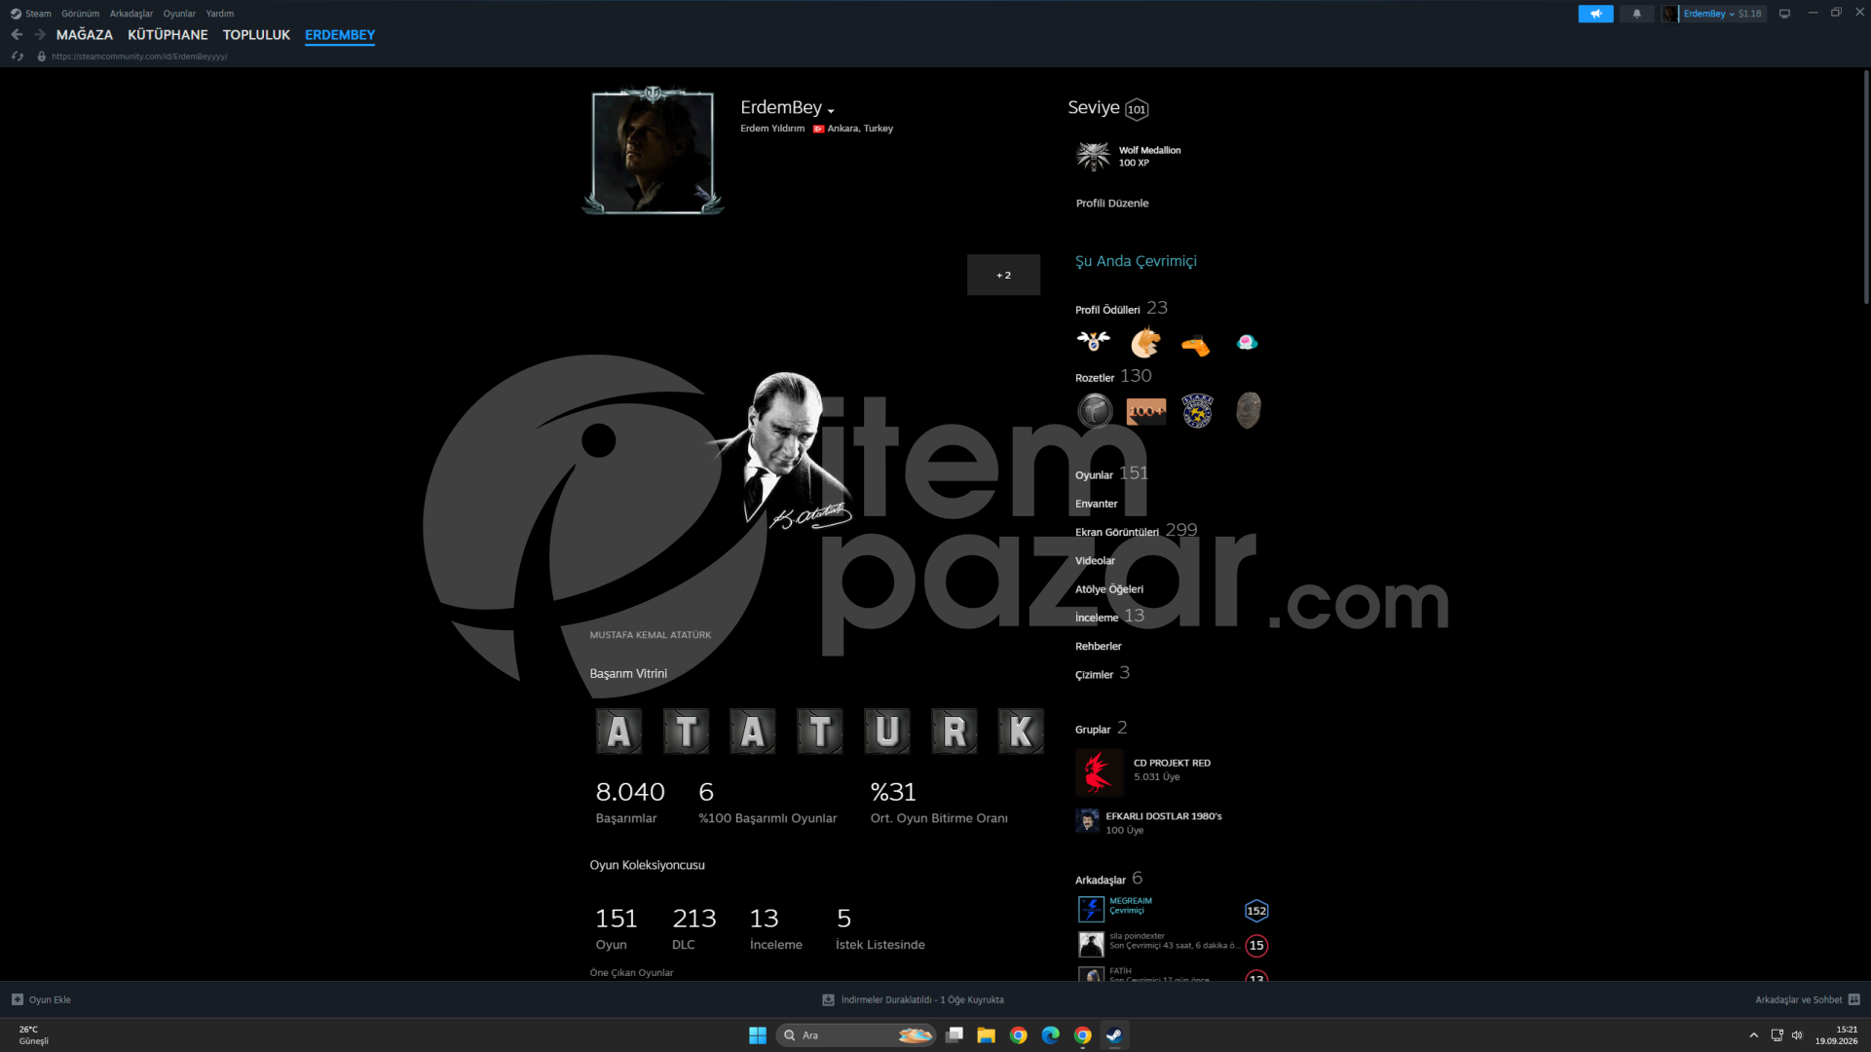
Task: Expand the ErdemBey persona name dropdown
Action: (x=830, y=111)
